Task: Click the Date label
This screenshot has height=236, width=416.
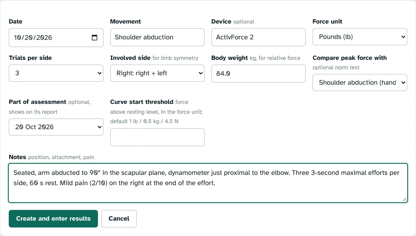Action: point(16,22)
